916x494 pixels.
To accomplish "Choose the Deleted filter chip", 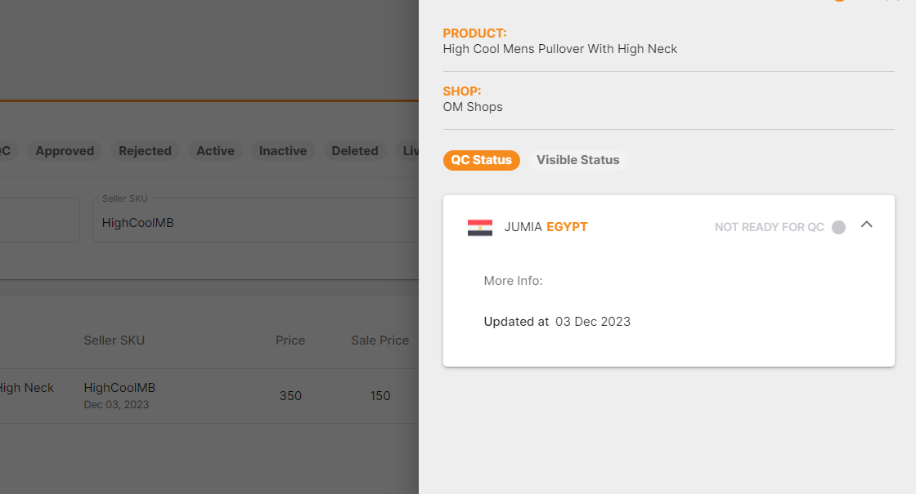I will [355, 151].
